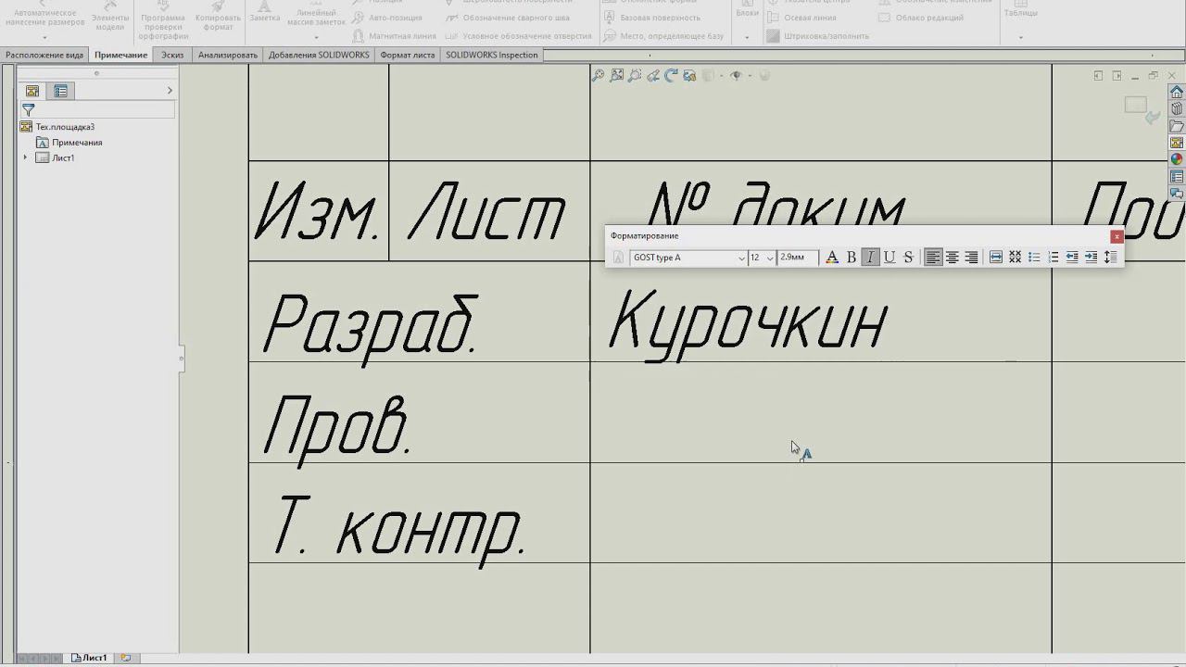Open SOLIDWORKS Inspection tab
The height and width of the screenshot is (667, 1186).
click(x=492, y=55)
